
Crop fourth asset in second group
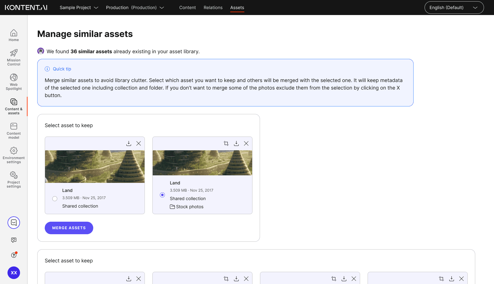point(441,279)
